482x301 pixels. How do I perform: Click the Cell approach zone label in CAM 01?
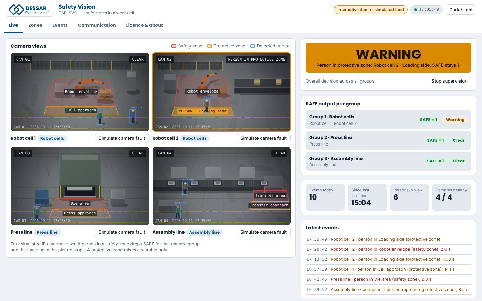coord(81,110)
